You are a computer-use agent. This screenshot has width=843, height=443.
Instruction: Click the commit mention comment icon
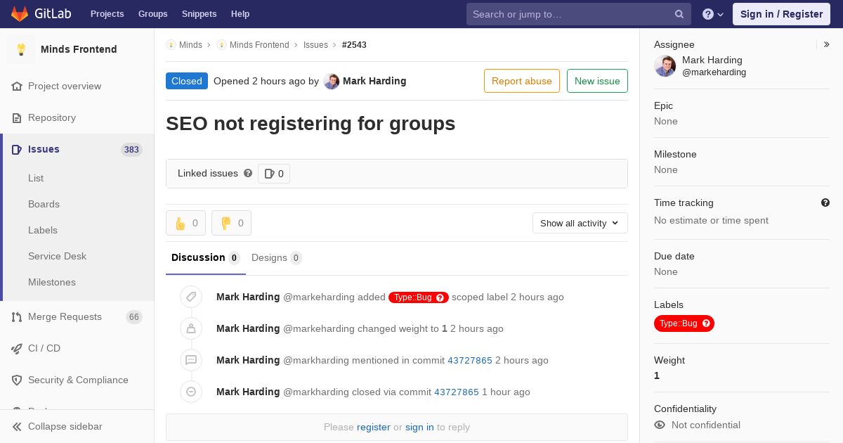point(191,360)
